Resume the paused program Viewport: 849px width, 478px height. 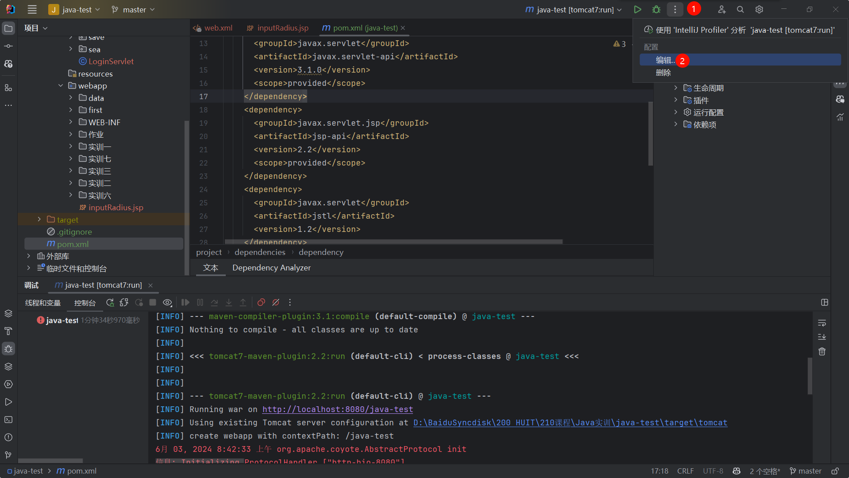click(x=185, y=302)
